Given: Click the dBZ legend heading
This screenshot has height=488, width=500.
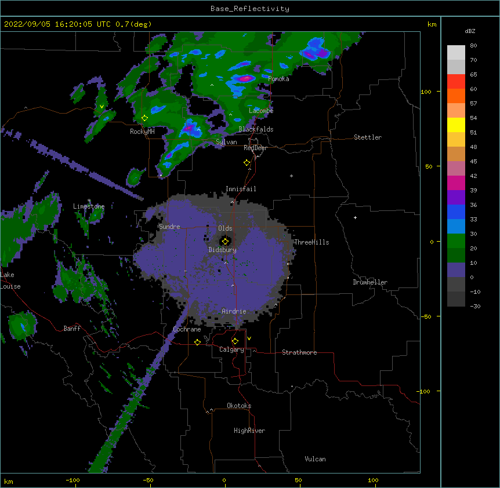Looking at the screenshot, I should point(470,31).
